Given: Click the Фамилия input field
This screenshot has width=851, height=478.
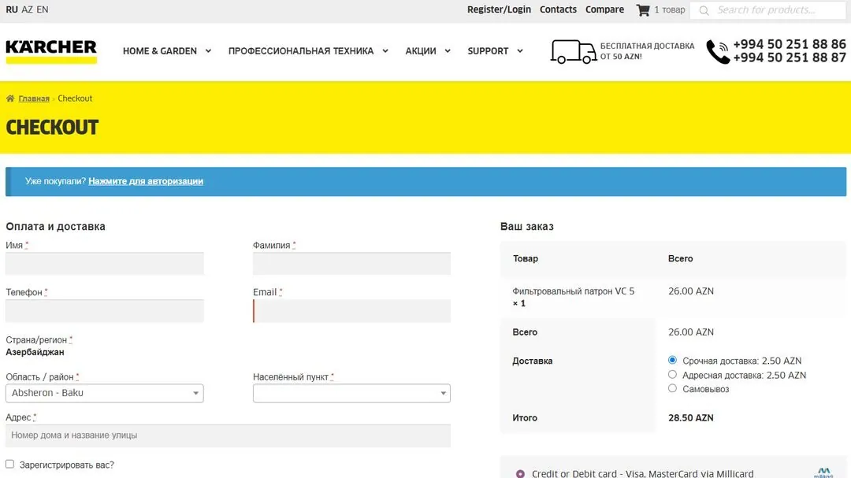Looking at the screenshot, I should click(351, 264).
